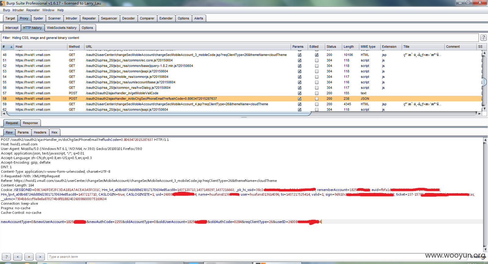The width and height of the screenshot is (488, 264).
Task: Sort by Comment column header
Action: point(461,47)
